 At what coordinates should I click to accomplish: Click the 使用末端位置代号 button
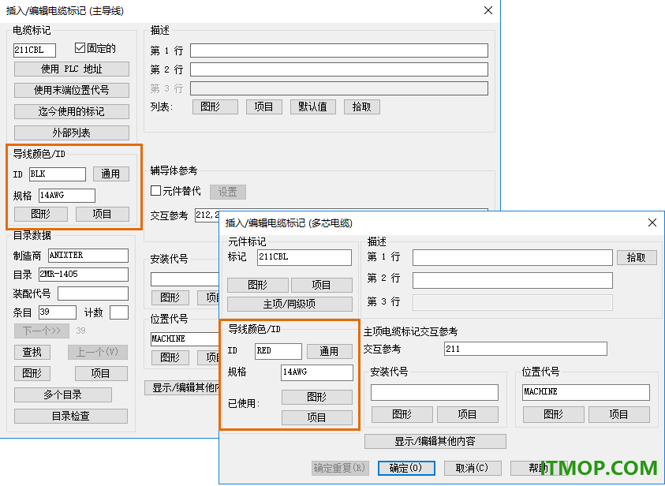(72, 90)
